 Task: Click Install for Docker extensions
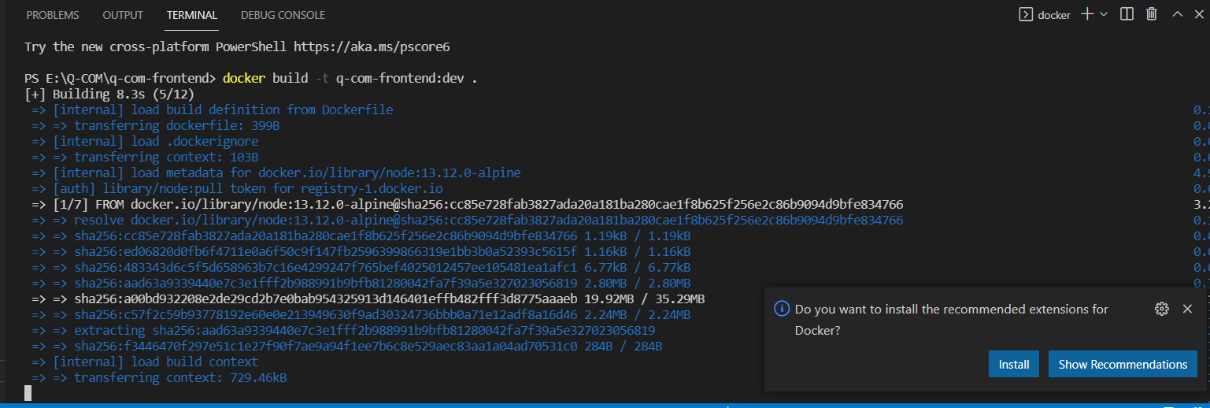click(1014, 364)
